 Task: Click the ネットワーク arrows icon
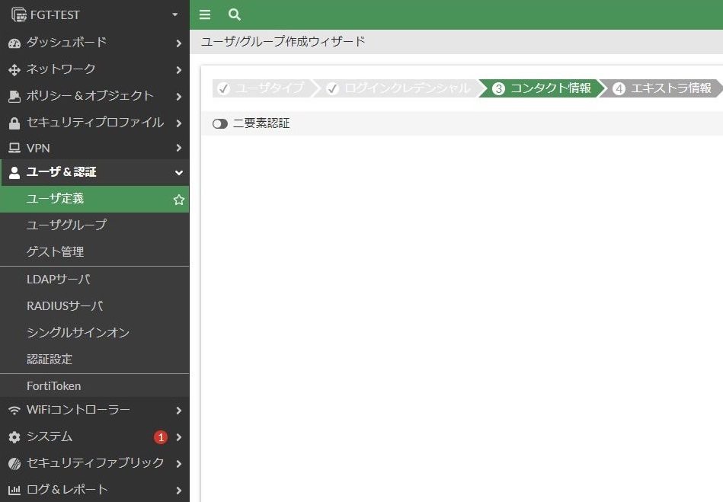(14, 70)
